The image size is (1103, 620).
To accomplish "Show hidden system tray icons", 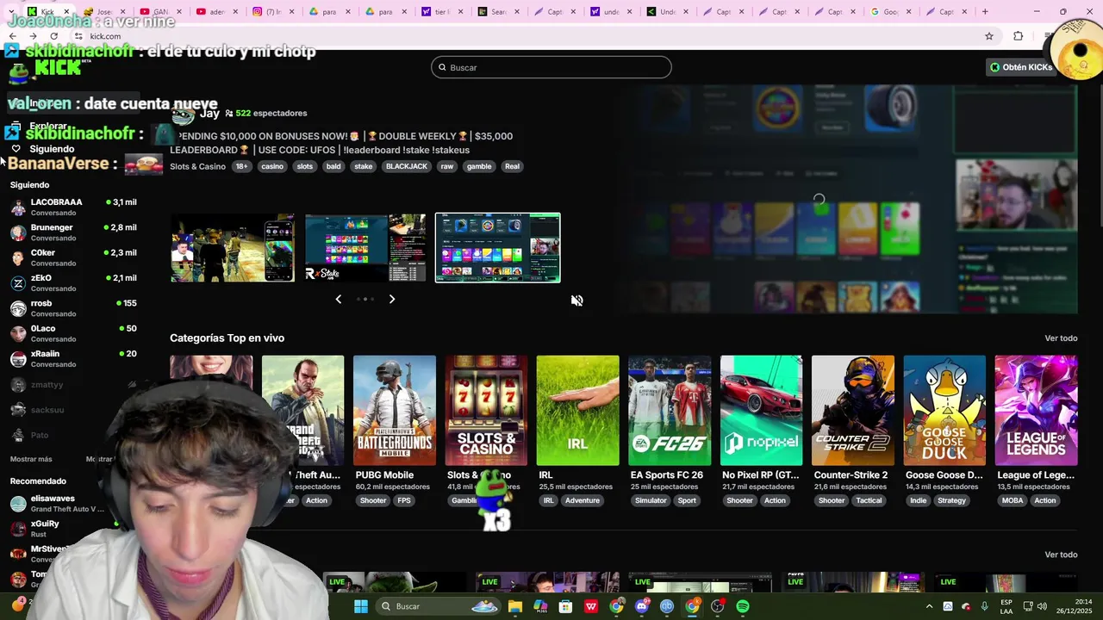I will tap(929, 607).
